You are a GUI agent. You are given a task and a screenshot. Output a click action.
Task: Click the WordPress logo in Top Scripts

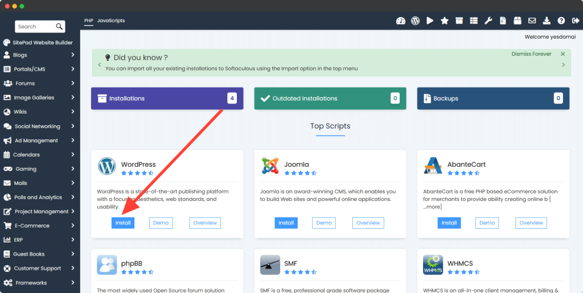(106, 166)
